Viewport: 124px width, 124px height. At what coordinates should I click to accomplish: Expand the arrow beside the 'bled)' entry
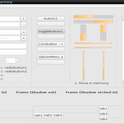pyautogui.click(x=24, y=38)
